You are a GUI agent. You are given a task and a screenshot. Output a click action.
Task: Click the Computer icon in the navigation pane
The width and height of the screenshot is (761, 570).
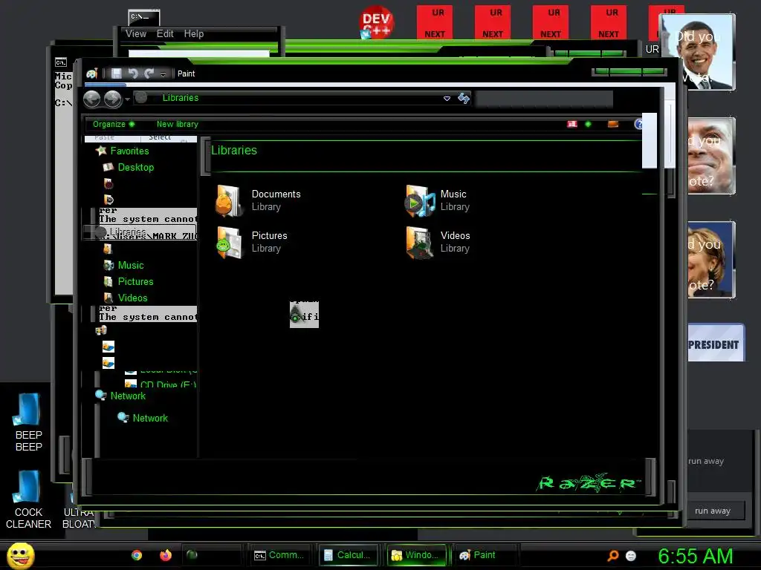point(101,330)
